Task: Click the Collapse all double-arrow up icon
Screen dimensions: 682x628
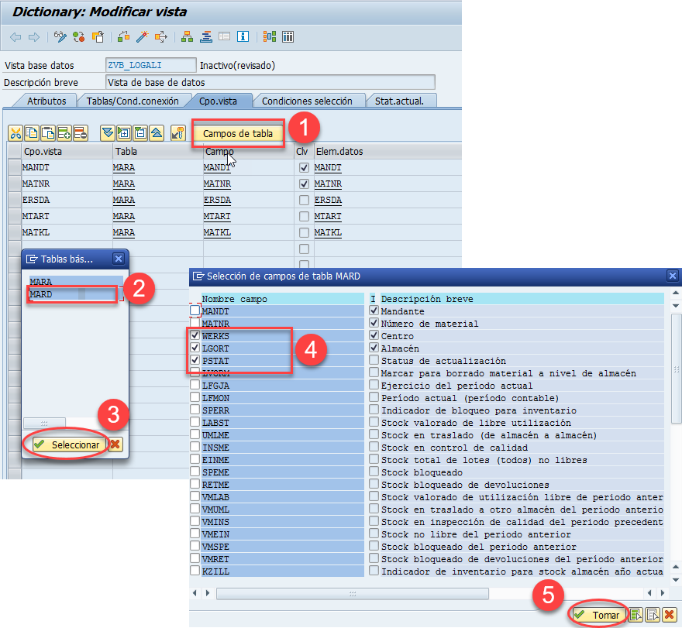Action: pyautogui.click(x=157, y=133)
